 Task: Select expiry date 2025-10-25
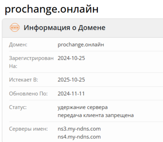pos(71,80)
